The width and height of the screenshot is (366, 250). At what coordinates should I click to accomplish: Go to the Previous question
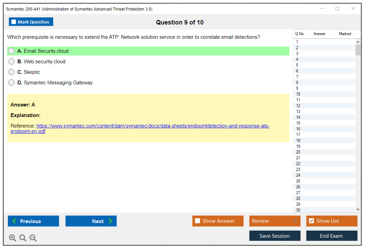pos(33,221)
